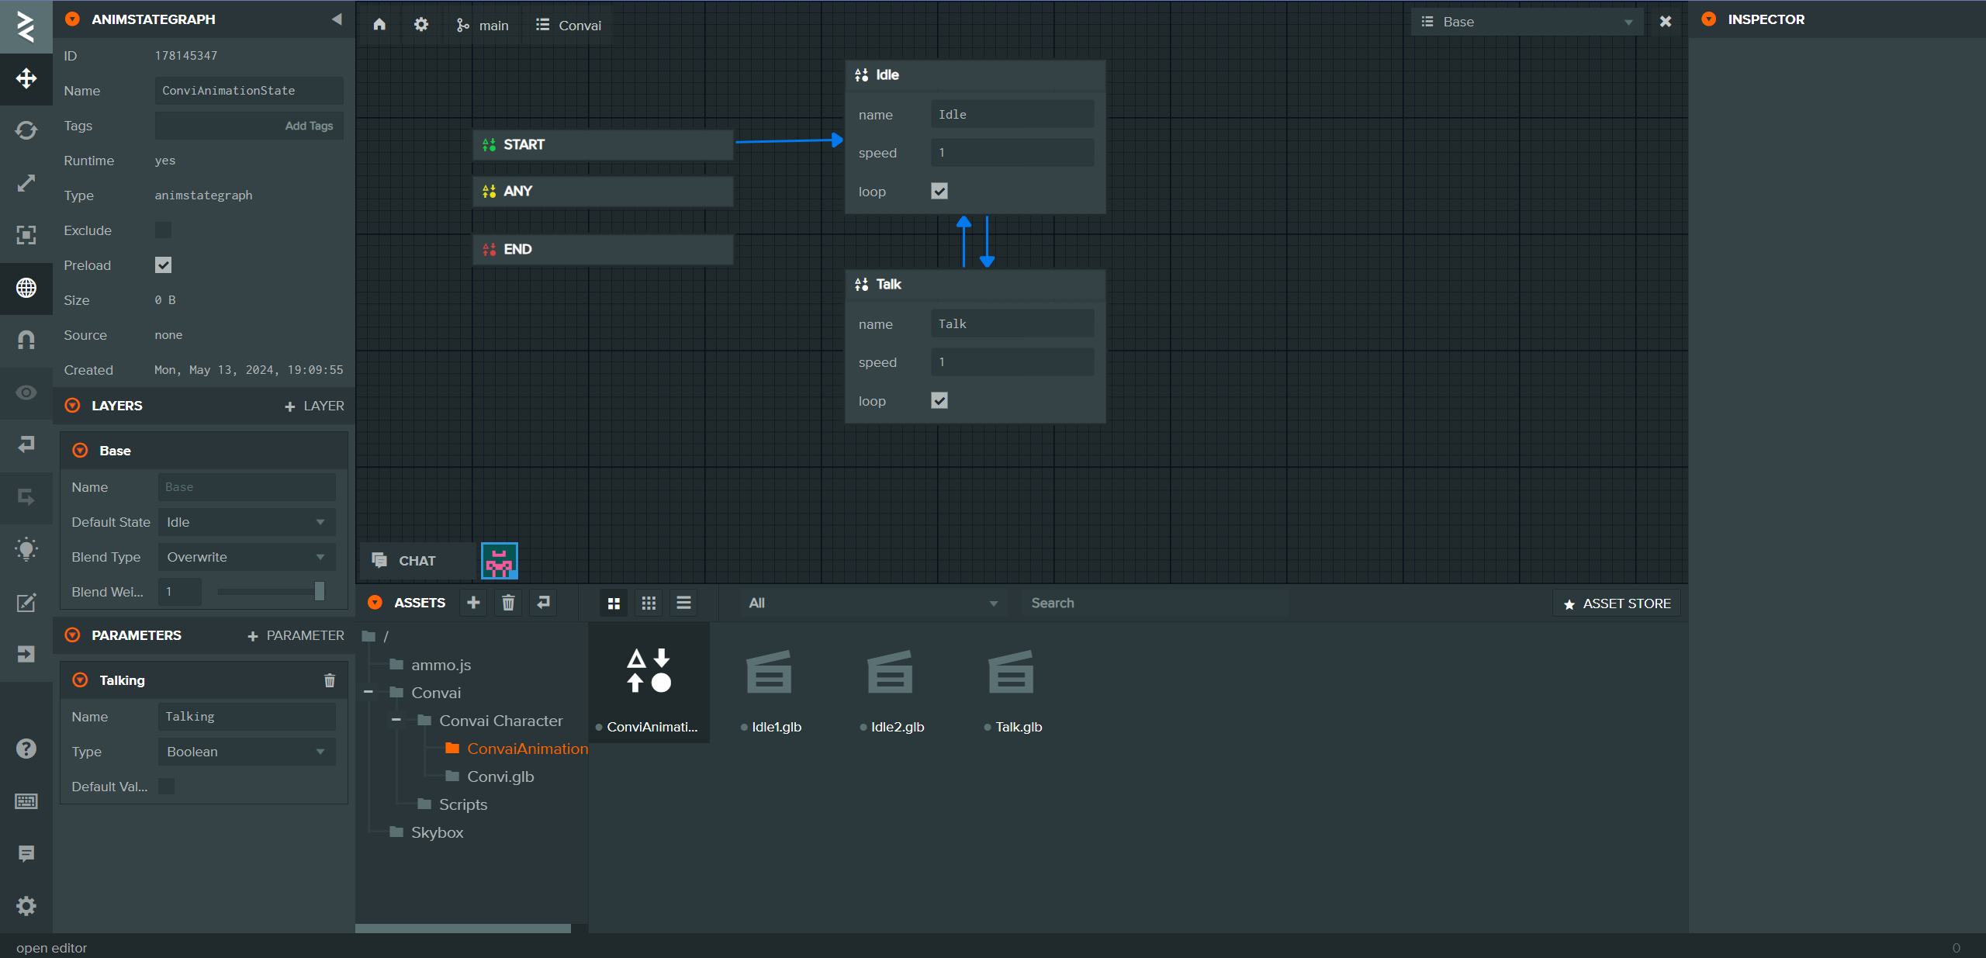
Task: Delete the Talking parameter
Action: coord(329,680)
